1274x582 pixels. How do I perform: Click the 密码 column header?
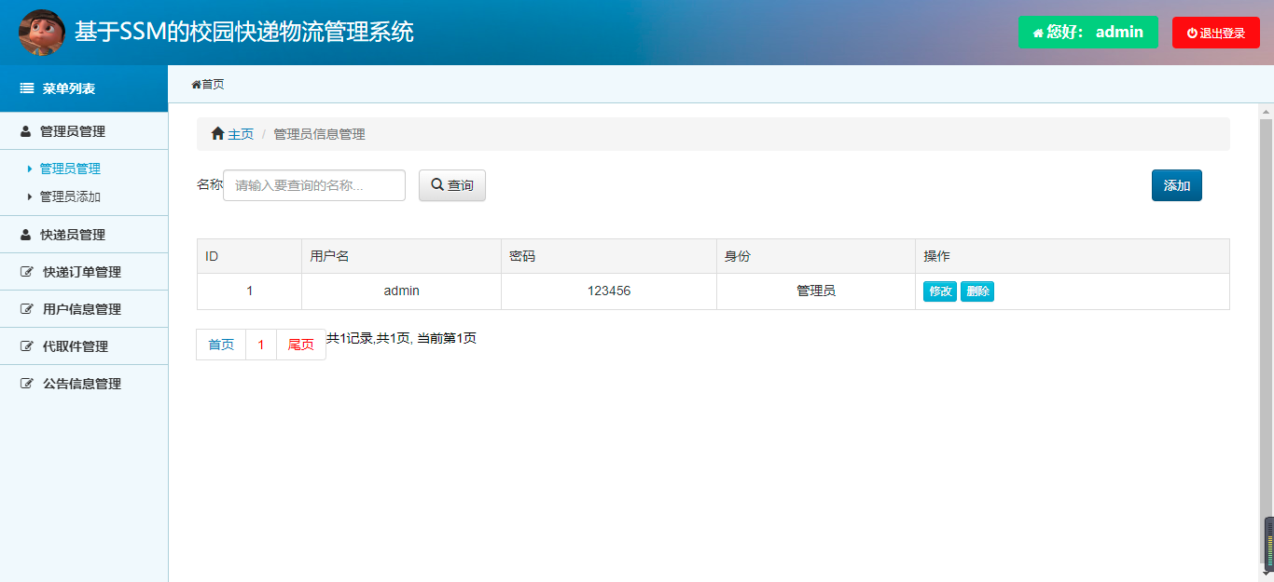coord(609,256)
